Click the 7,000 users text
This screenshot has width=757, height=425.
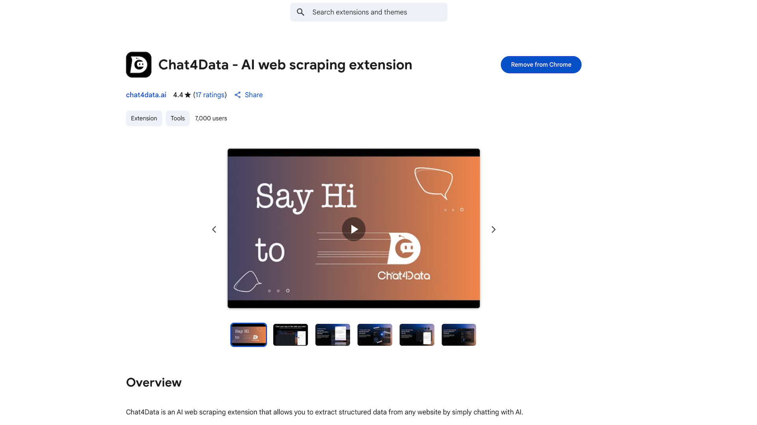[x=211, y=118]
